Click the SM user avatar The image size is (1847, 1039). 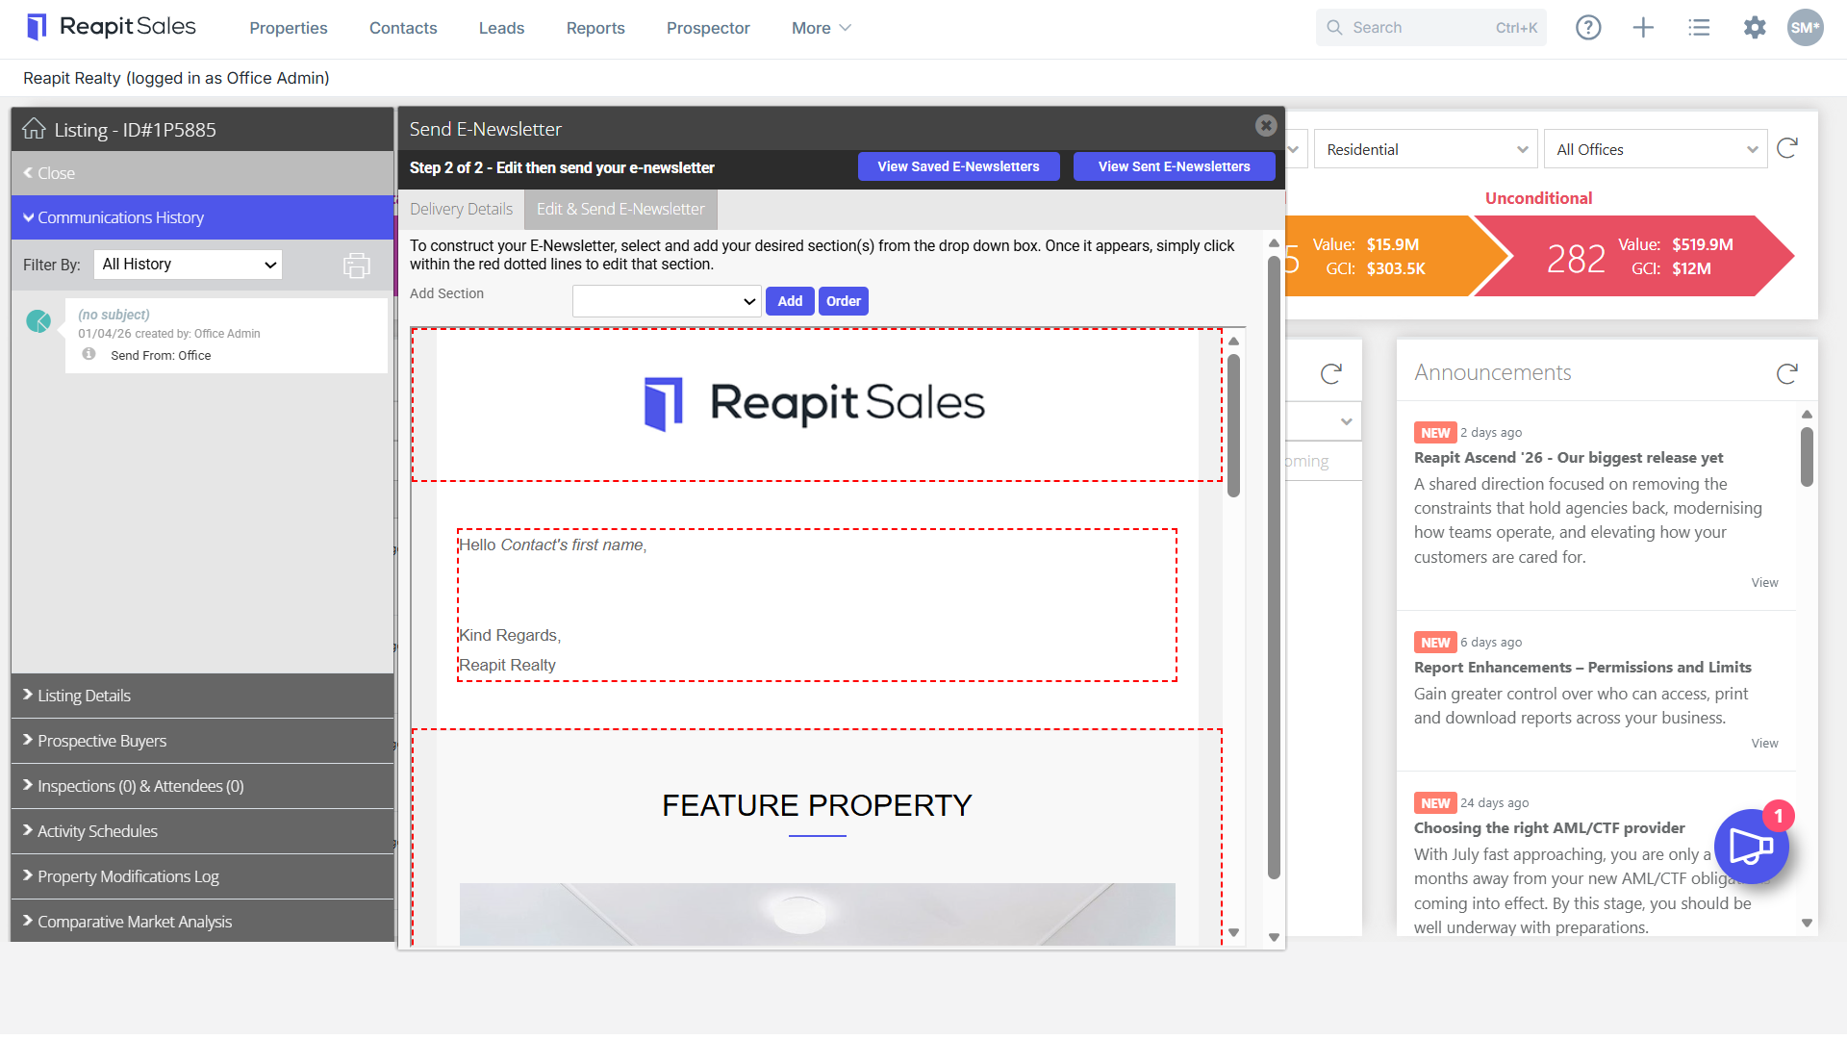click(x=1805, y=28)
